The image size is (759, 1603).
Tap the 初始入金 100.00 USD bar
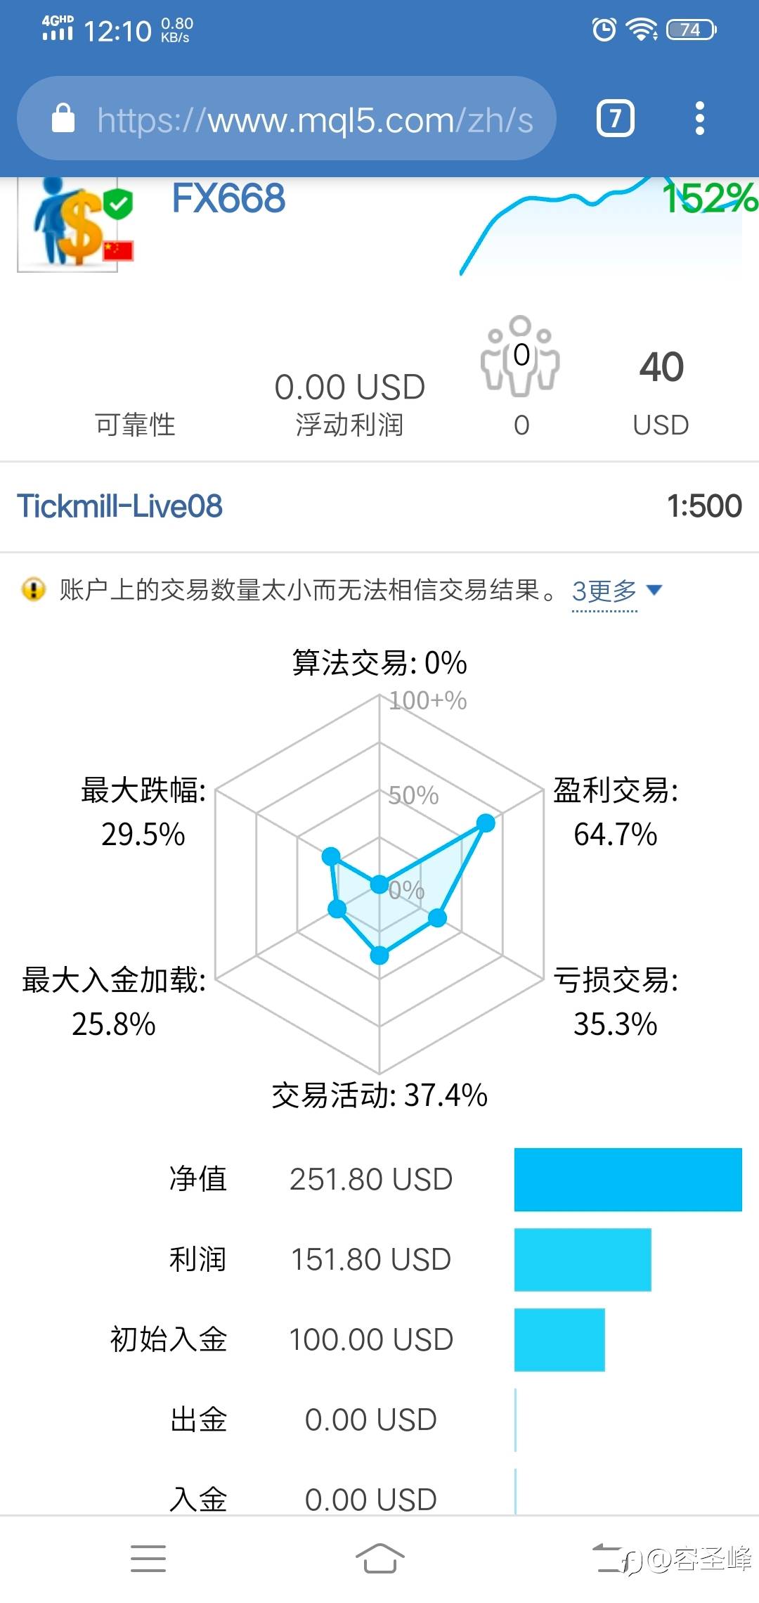[x=559, y=1339]
